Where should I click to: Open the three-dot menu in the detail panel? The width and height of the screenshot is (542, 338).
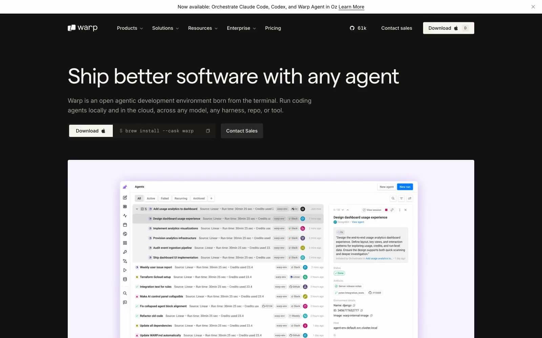pyautogui.click(x=400, y=210)
